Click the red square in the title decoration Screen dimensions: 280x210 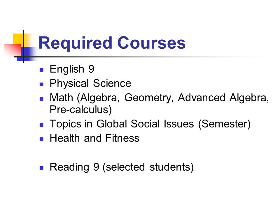13,50
